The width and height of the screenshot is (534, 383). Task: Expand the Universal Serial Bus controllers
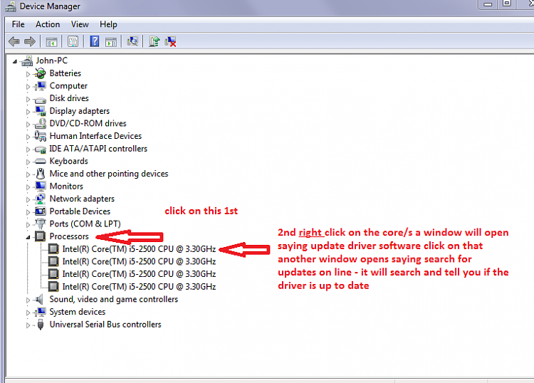point(28,325)
